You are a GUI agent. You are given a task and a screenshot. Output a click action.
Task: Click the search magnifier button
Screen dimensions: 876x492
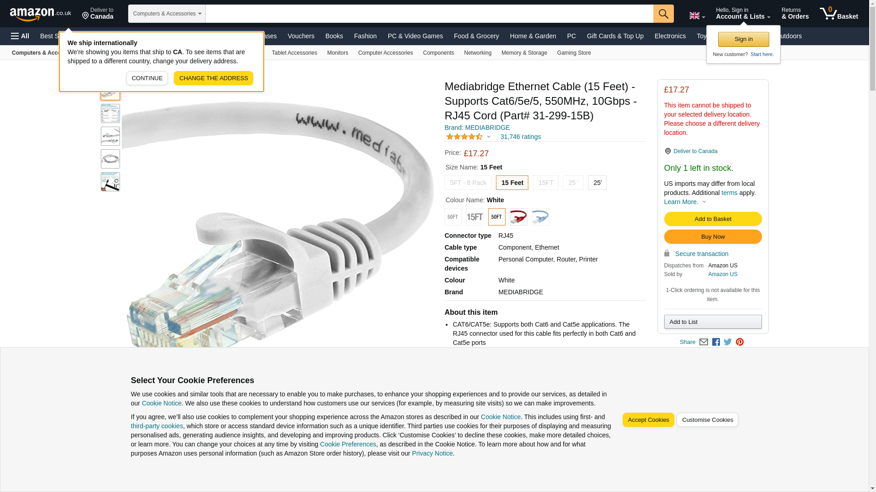pyautogui.click(x=663, y=14)
